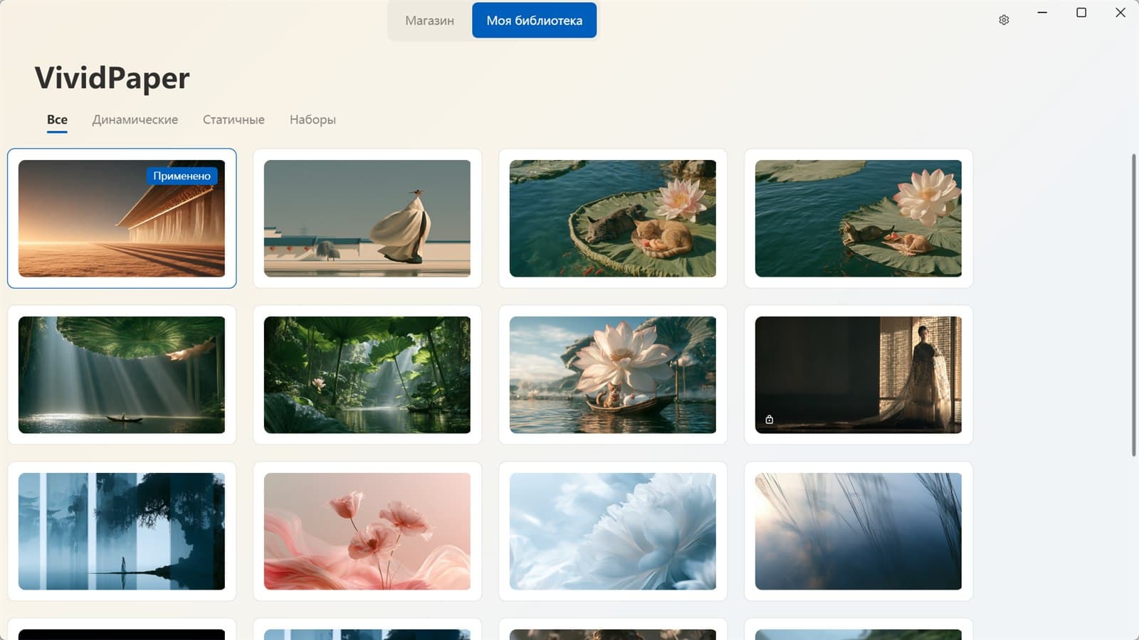The image size is (1139, 640).
Task: Select the desert palace sunset wallpaper
Action: [122, 218]
